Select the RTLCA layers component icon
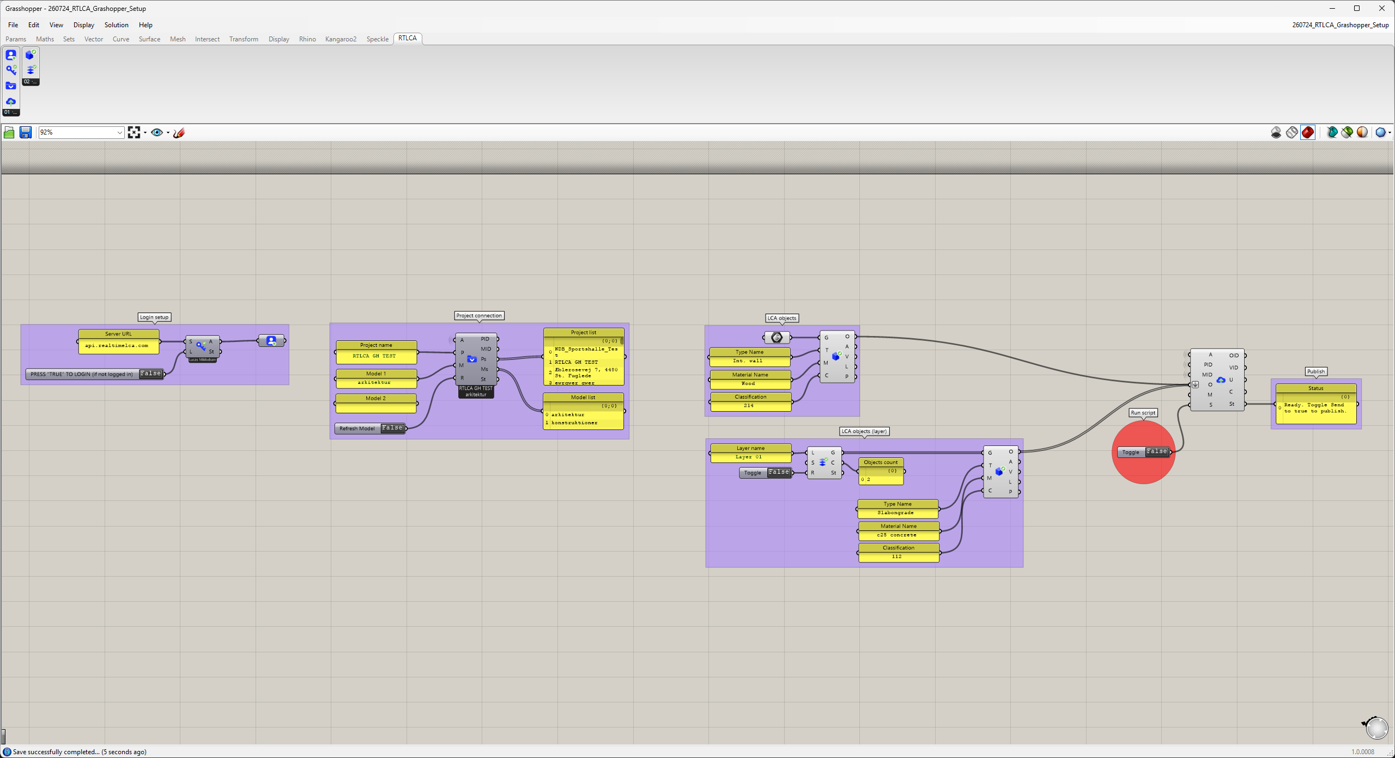Image resolution: width=1395 pixels, height=758 pixels. tap(31, 70)
